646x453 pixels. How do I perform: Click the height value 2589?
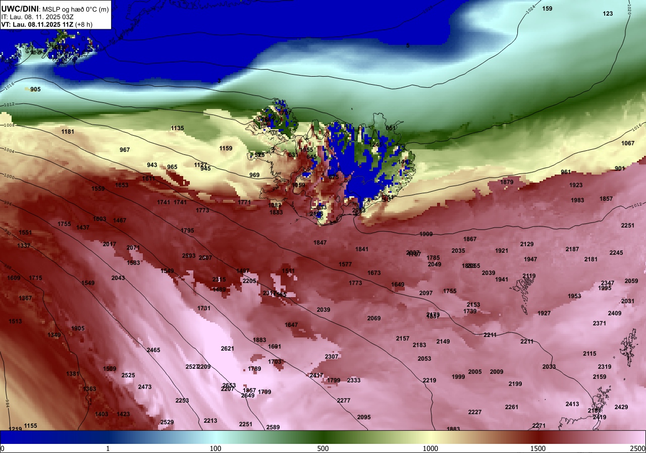[x=273, y=427]
